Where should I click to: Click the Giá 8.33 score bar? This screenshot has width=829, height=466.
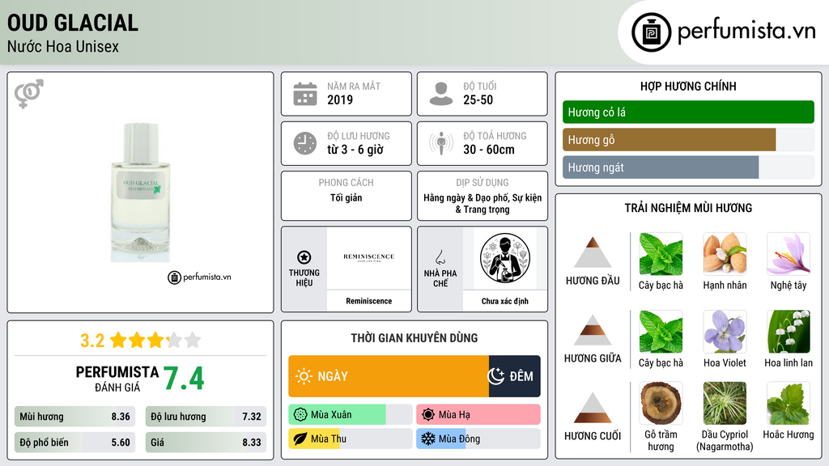point(206,443)
